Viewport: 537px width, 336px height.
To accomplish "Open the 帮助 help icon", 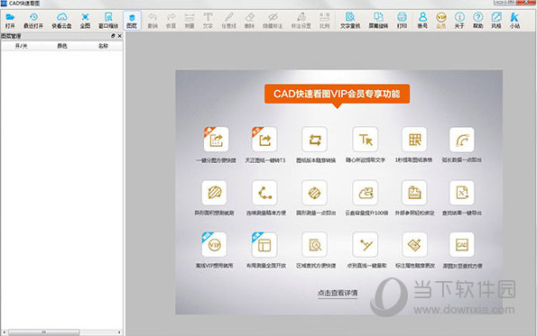I will point(478,21).
